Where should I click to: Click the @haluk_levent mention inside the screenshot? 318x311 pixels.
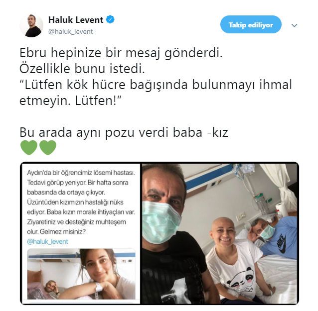click(47, 241)
